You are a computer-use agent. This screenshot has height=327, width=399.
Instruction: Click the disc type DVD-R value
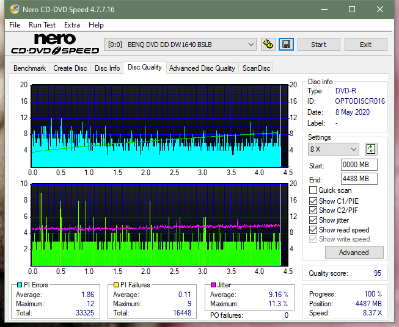pyautogui.click(x=346, y=91)
